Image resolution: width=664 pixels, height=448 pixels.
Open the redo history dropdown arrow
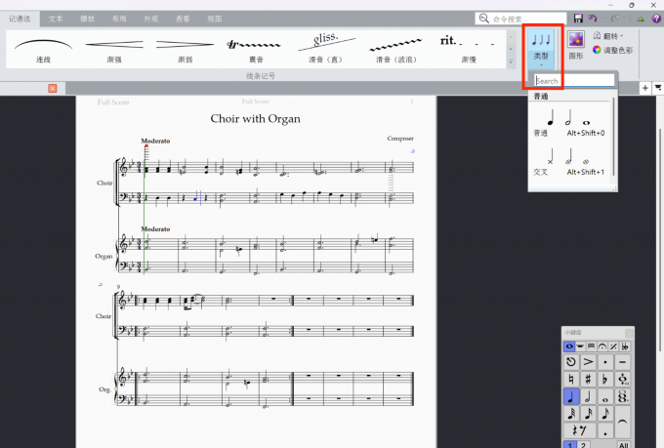point(626,19)
